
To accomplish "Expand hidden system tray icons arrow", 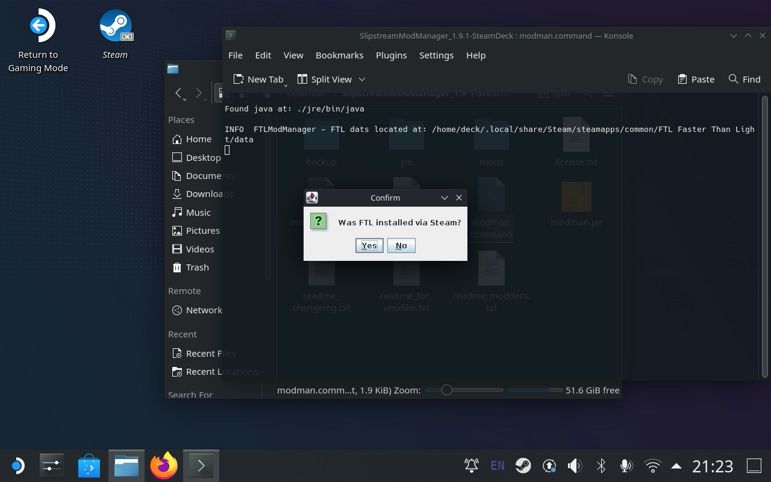I will click(x=675, y=465).
